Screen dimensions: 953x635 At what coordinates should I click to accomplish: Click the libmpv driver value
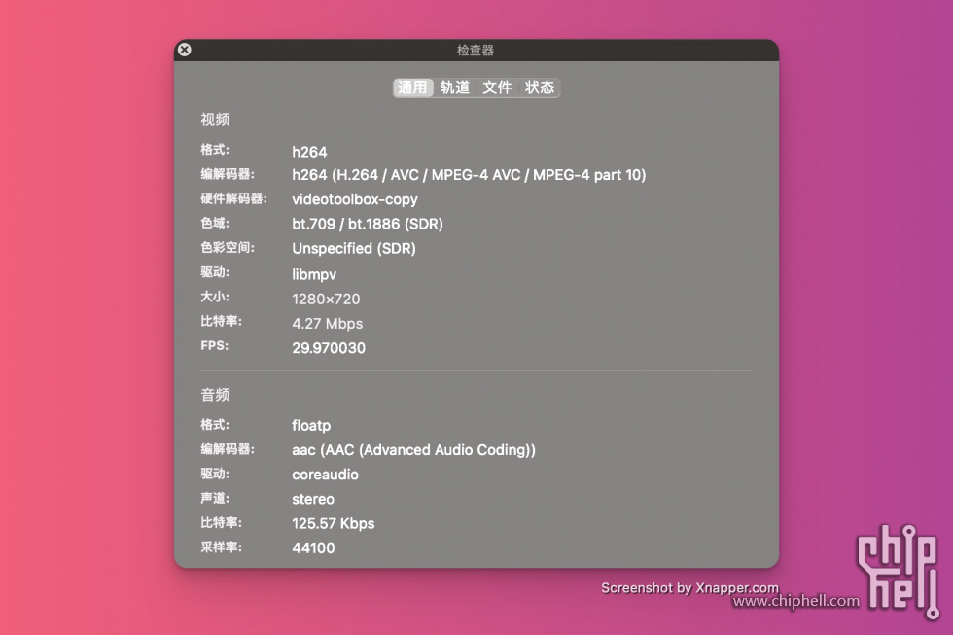(315, 273)
